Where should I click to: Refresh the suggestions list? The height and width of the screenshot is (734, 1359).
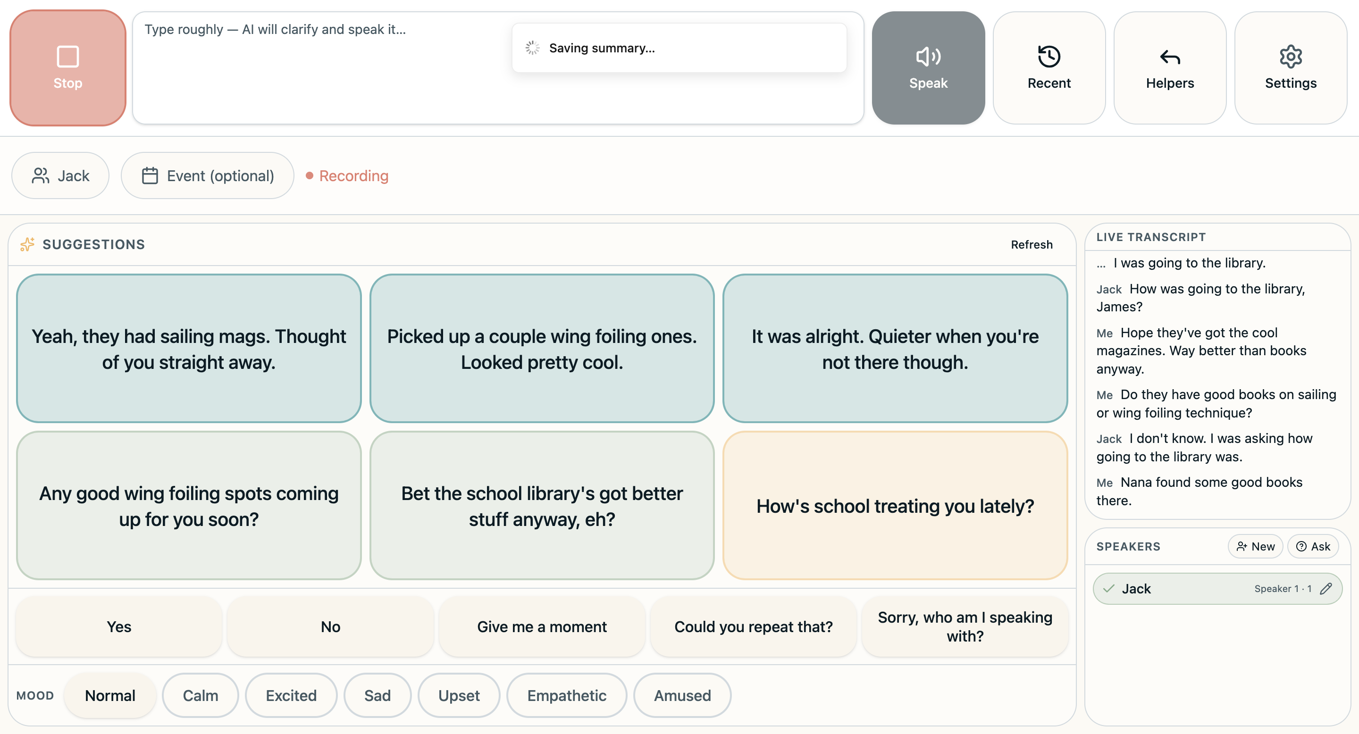click(1032, 244)
